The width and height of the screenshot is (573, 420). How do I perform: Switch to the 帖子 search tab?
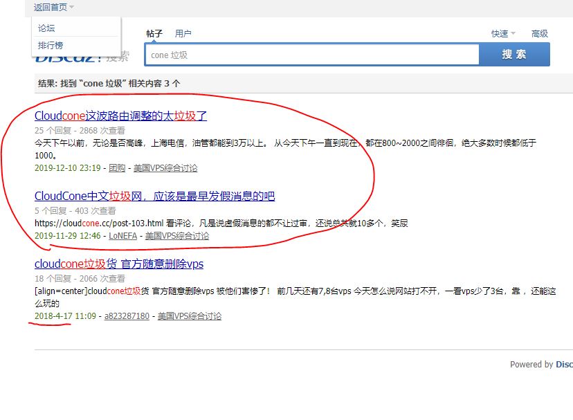point(154,33)
